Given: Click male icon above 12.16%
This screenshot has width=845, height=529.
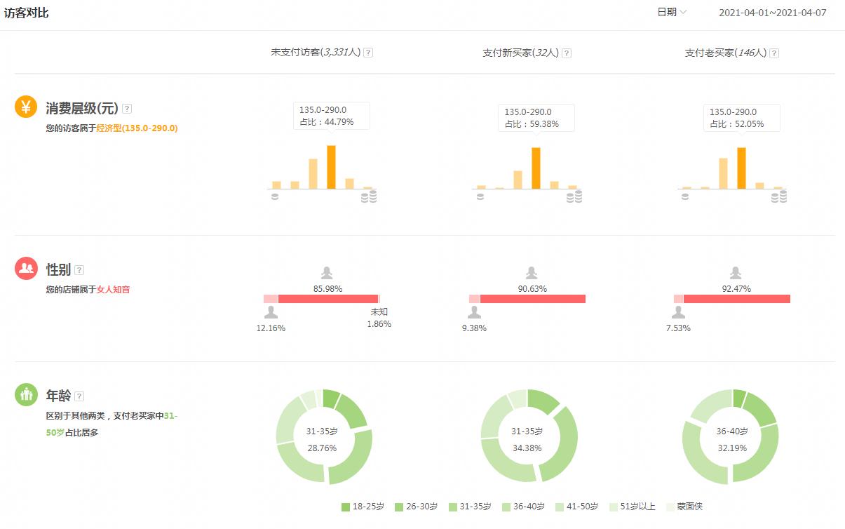Looking at the screenshot, I should (x=271, y=313).
